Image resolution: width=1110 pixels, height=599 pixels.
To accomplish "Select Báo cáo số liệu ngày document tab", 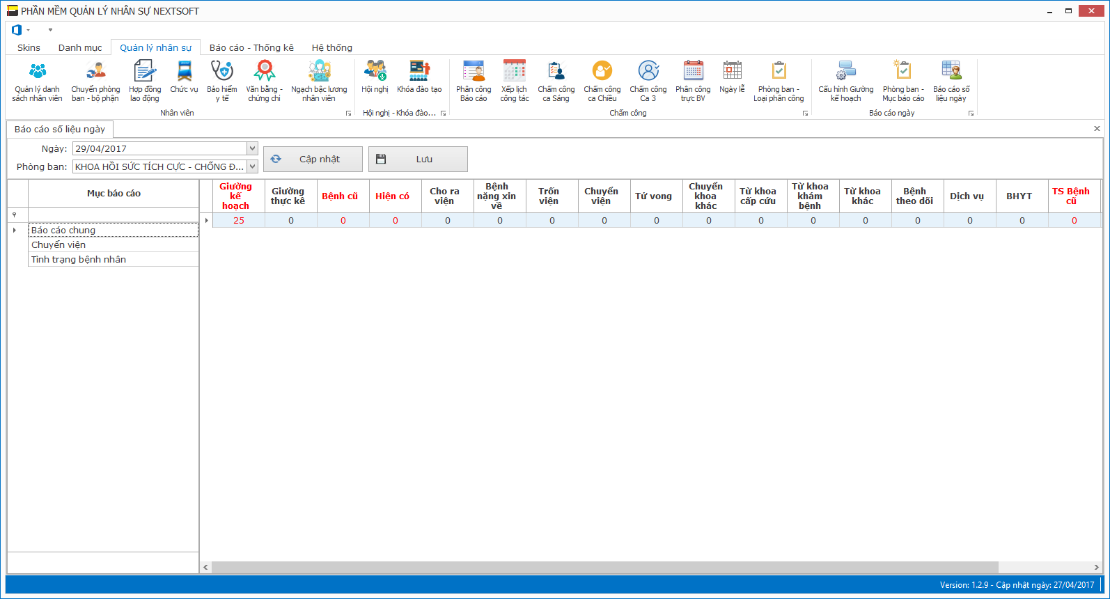I will coord(60,129).
